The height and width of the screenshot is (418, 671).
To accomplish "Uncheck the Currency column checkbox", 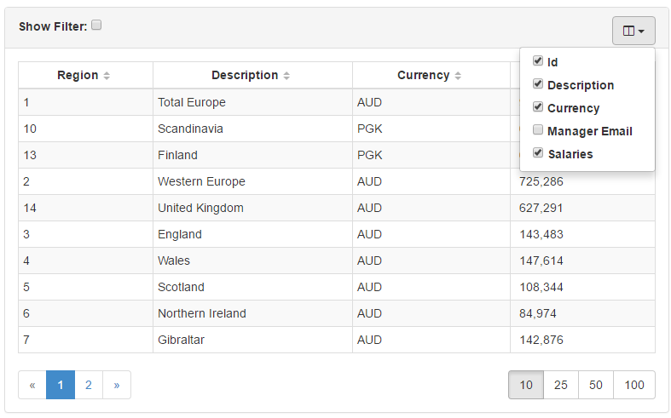I will pyautogui.click(x=538, y=107).
